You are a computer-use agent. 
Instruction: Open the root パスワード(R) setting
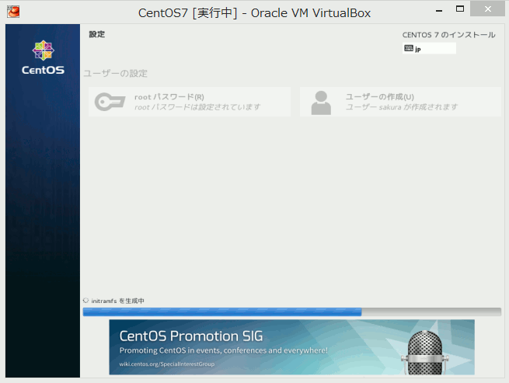[x=189, y=102]
